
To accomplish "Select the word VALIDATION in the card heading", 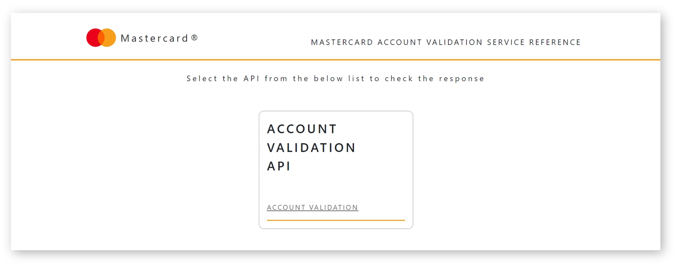I will point(311,147).
